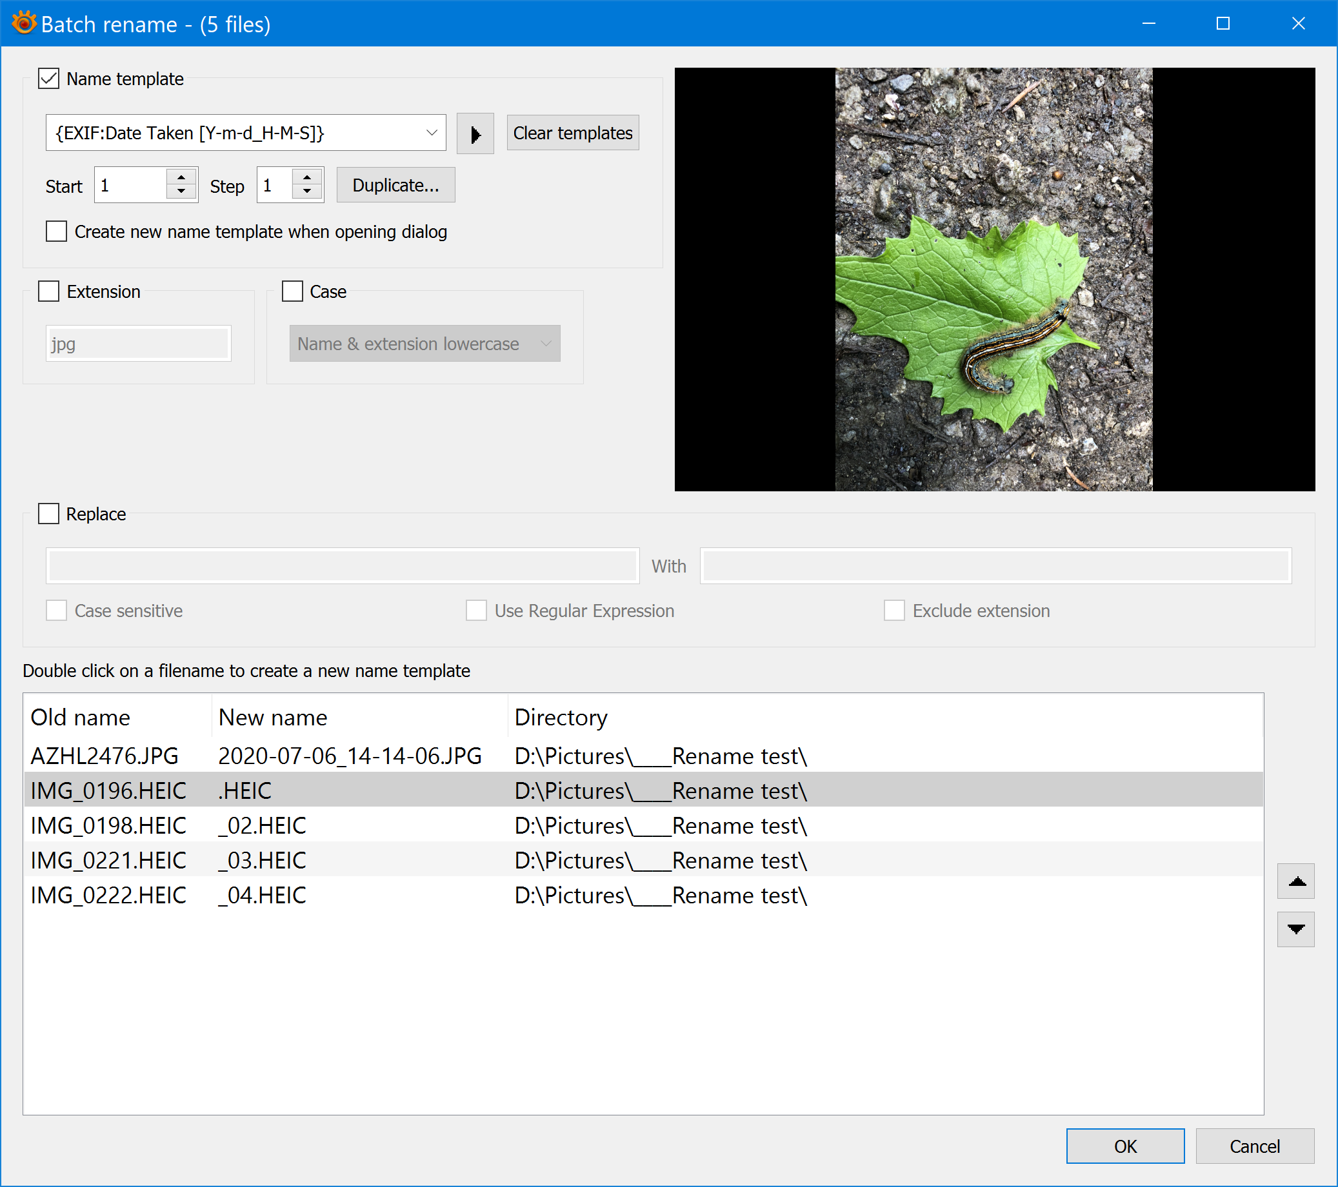The image size is (1338, 1187).
Task: Click the template insert arrow button
Action: pos(475,133)
